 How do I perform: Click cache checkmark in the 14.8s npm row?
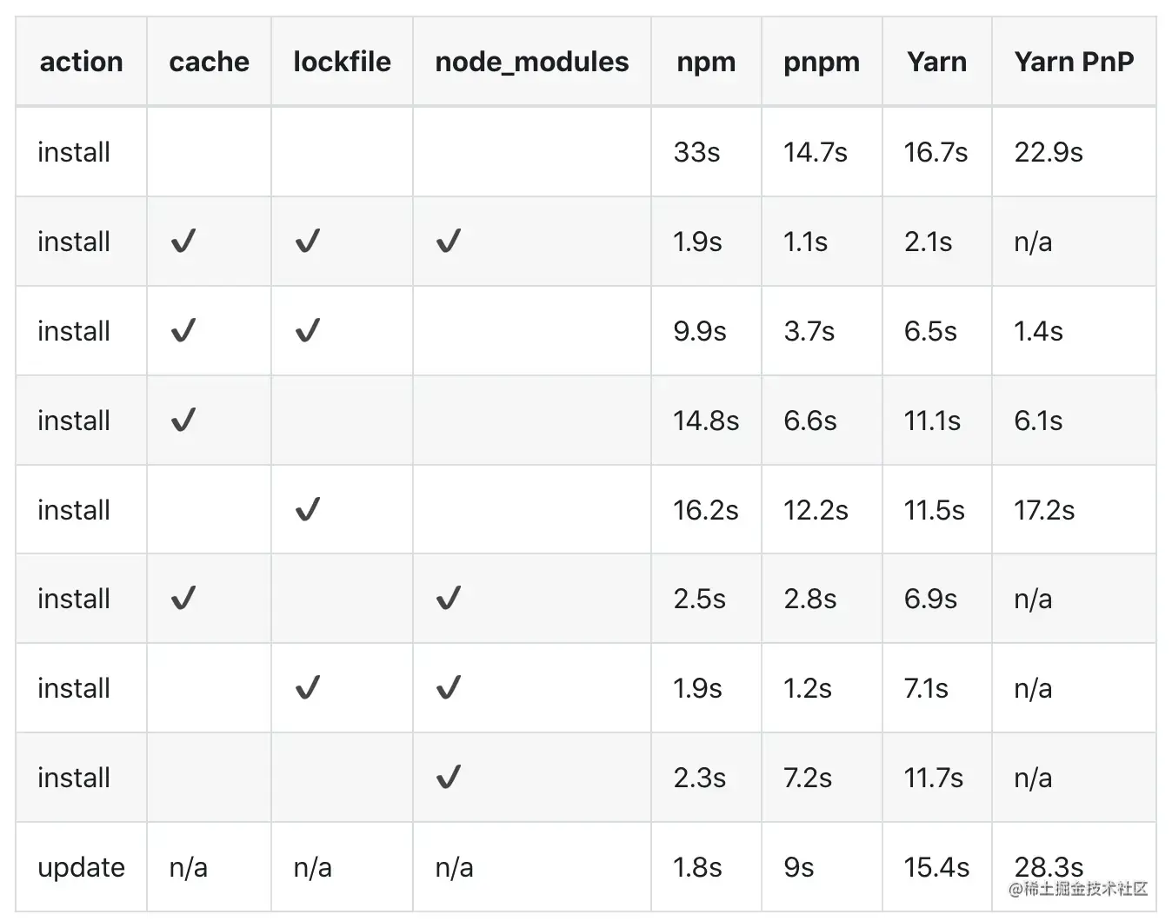click(183, 421)
